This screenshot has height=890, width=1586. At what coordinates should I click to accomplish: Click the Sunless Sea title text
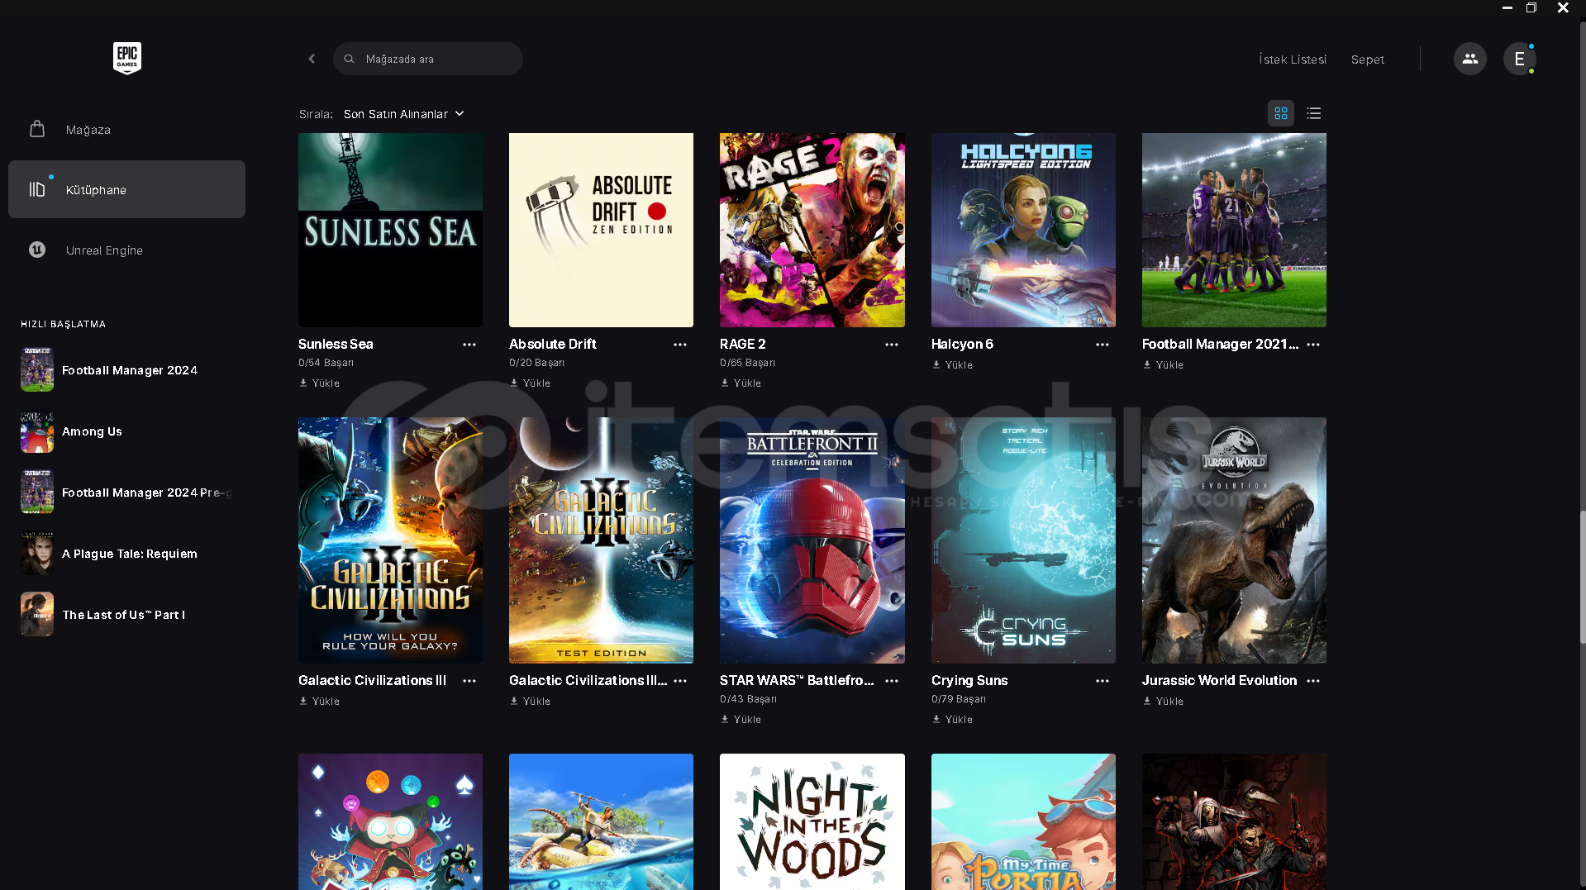(336, 345)
